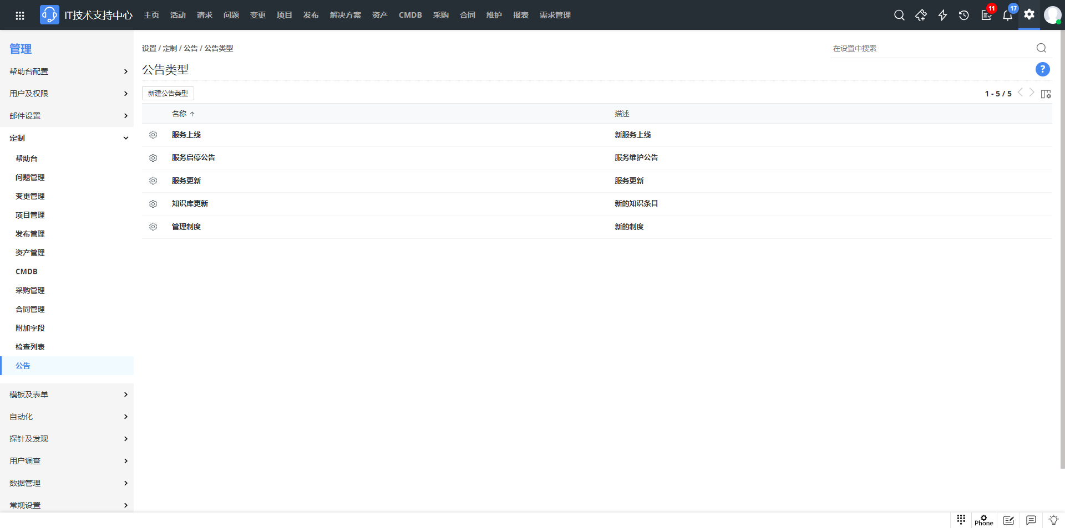The image size is (1065, 528).
Task: Open quick actions lightning icon
Action: coord(942,15)
